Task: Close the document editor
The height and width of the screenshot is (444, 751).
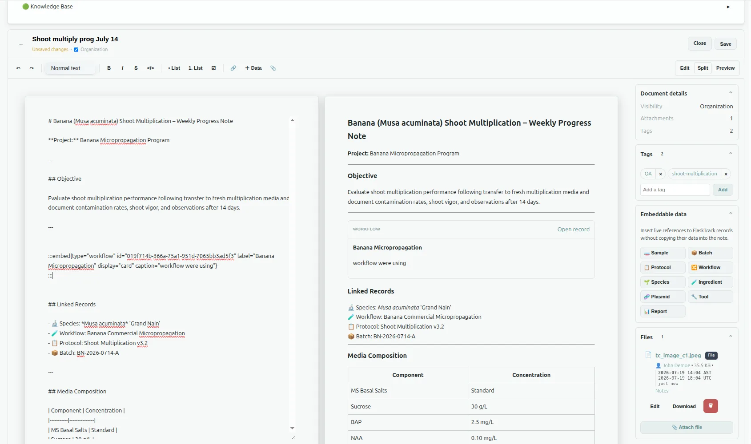Action: click(x=699, y=44)
